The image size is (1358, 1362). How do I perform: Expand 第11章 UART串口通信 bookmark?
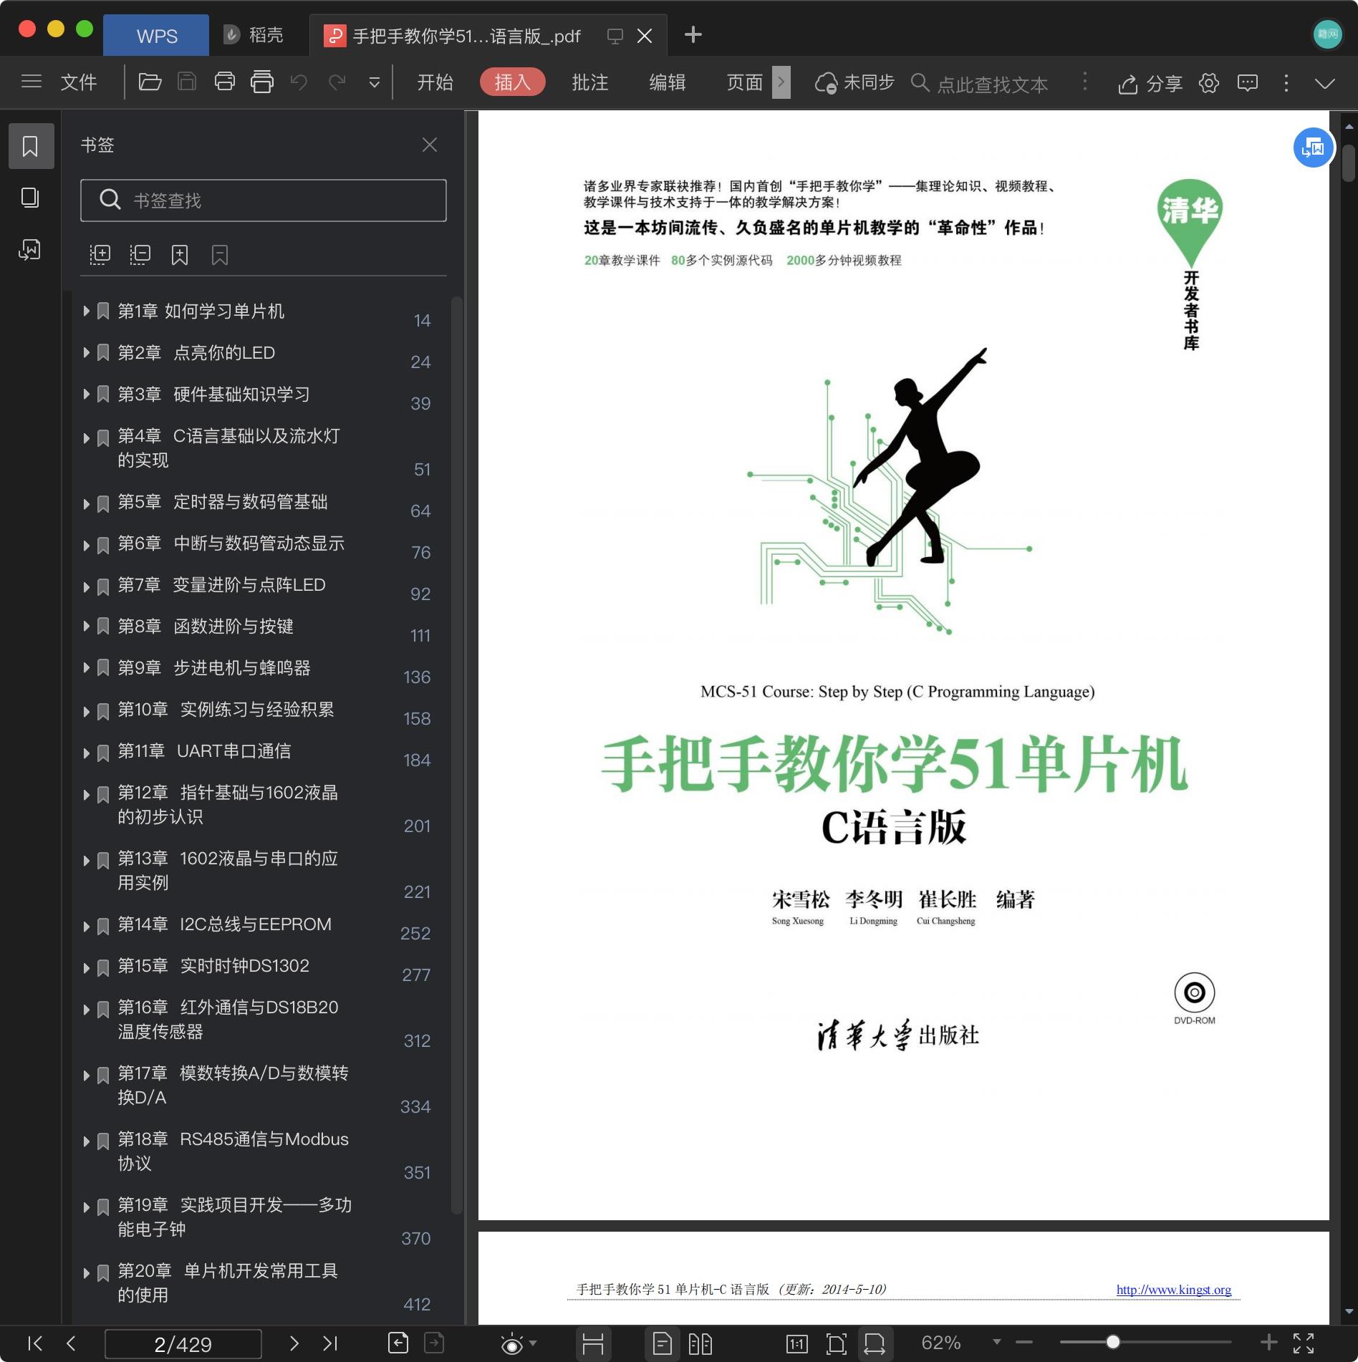86,753
